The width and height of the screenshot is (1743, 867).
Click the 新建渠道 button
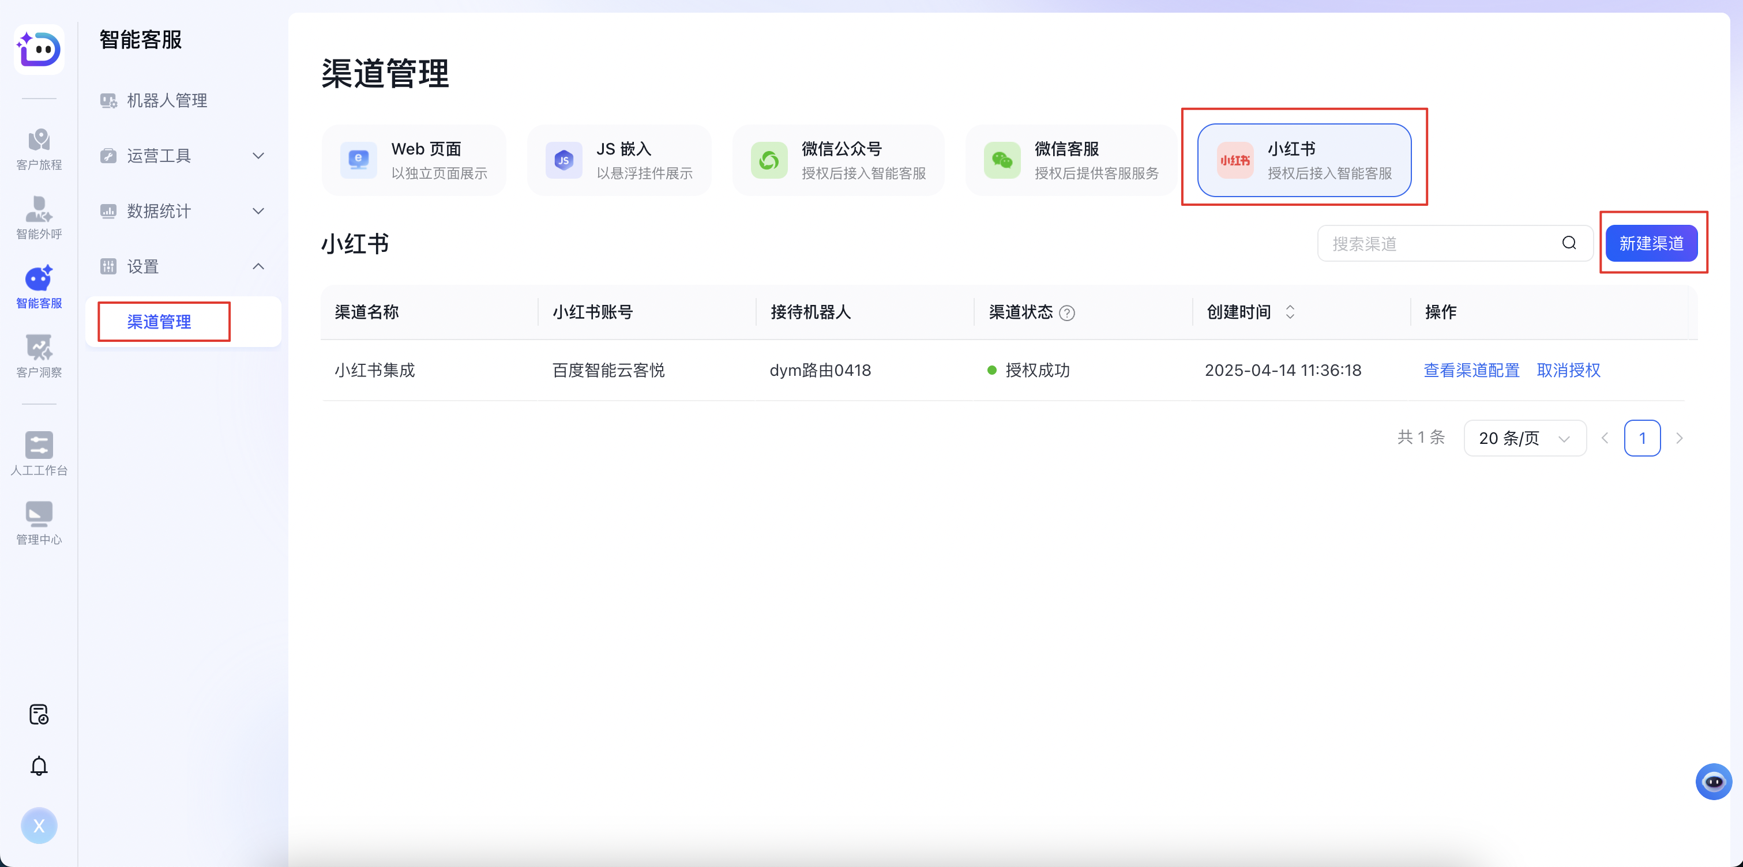tap(1652, 243)
